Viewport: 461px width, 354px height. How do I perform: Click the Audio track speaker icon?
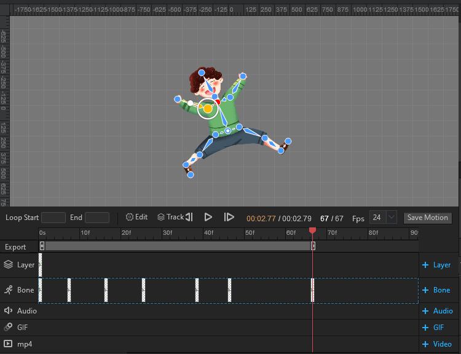tap(9, 311)
